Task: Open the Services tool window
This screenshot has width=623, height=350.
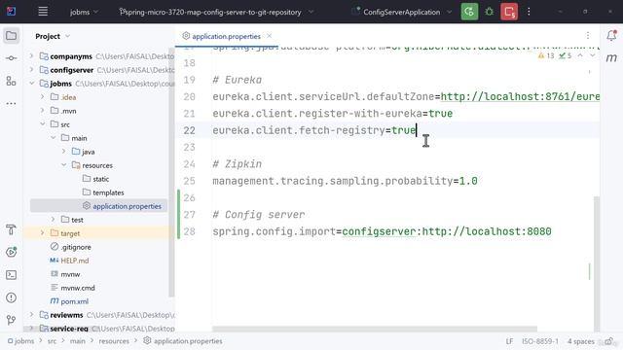Action: click(x=11, y=252)
